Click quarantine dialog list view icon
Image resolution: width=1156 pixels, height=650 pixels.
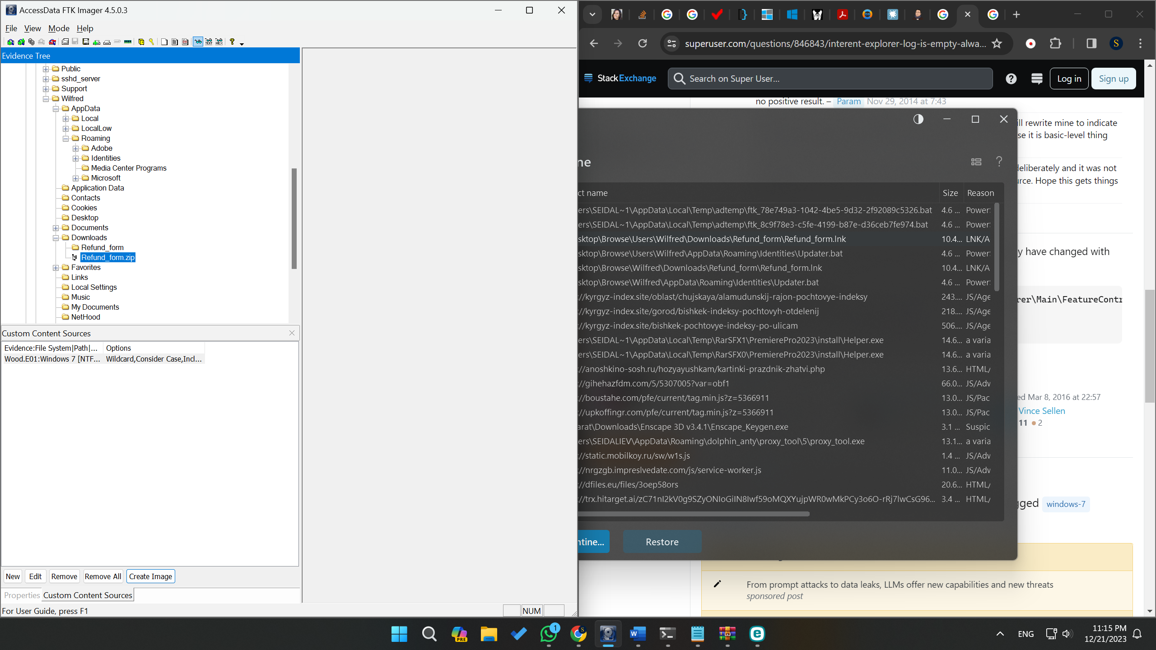976,162
